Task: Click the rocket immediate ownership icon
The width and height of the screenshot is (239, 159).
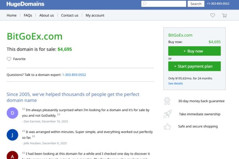Action: click(167, 114)
